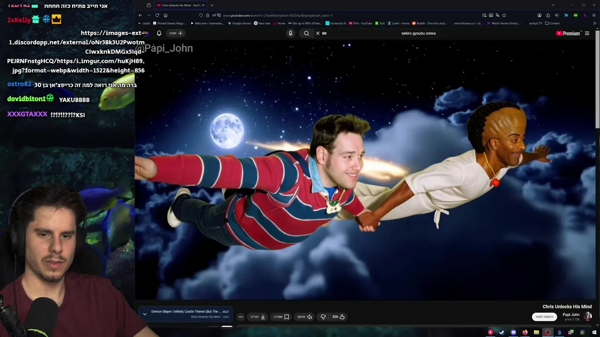Like the video with thumbs up 326

[338, 317]
